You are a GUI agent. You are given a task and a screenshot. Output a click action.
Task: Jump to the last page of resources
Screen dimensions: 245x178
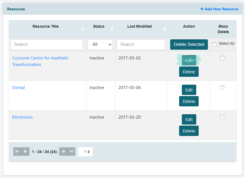pyautogui.click(x=71, y=151)
